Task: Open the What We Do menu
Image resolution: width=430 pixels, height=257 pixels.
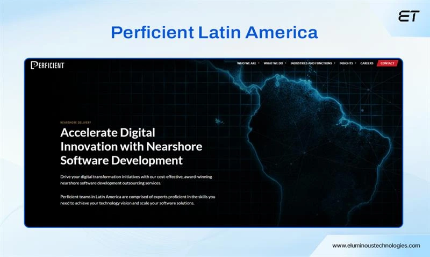Action: point(274,63)
